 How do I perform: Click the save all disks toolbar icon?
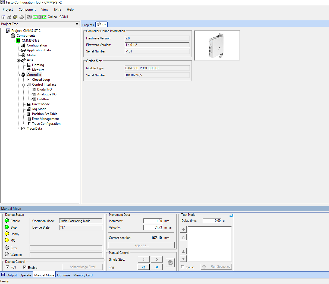[15, 17]
